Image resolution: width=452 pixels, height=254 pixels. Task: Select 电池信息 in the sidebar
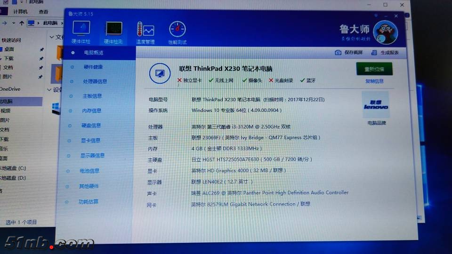(x=89, y=171)
